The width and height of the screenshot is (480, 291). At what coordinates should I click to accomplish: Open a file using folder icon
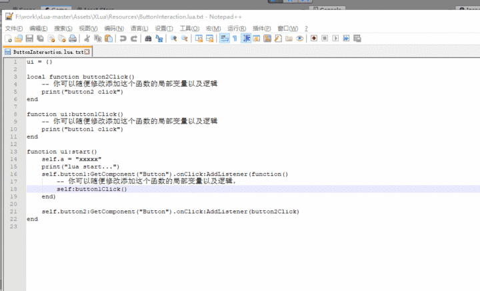coord(19,39)
